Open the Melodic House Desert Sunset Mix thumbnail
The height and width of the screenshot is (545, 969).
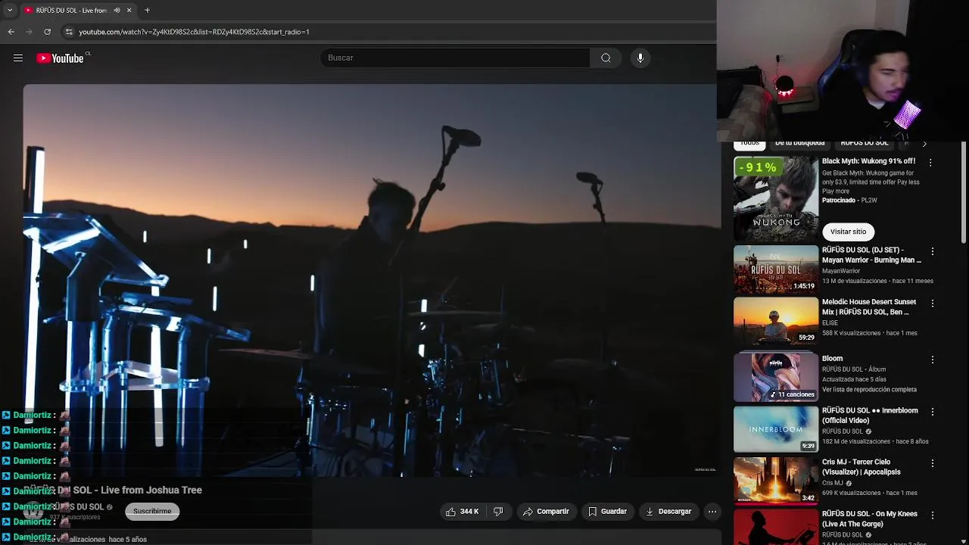point(776,321)
